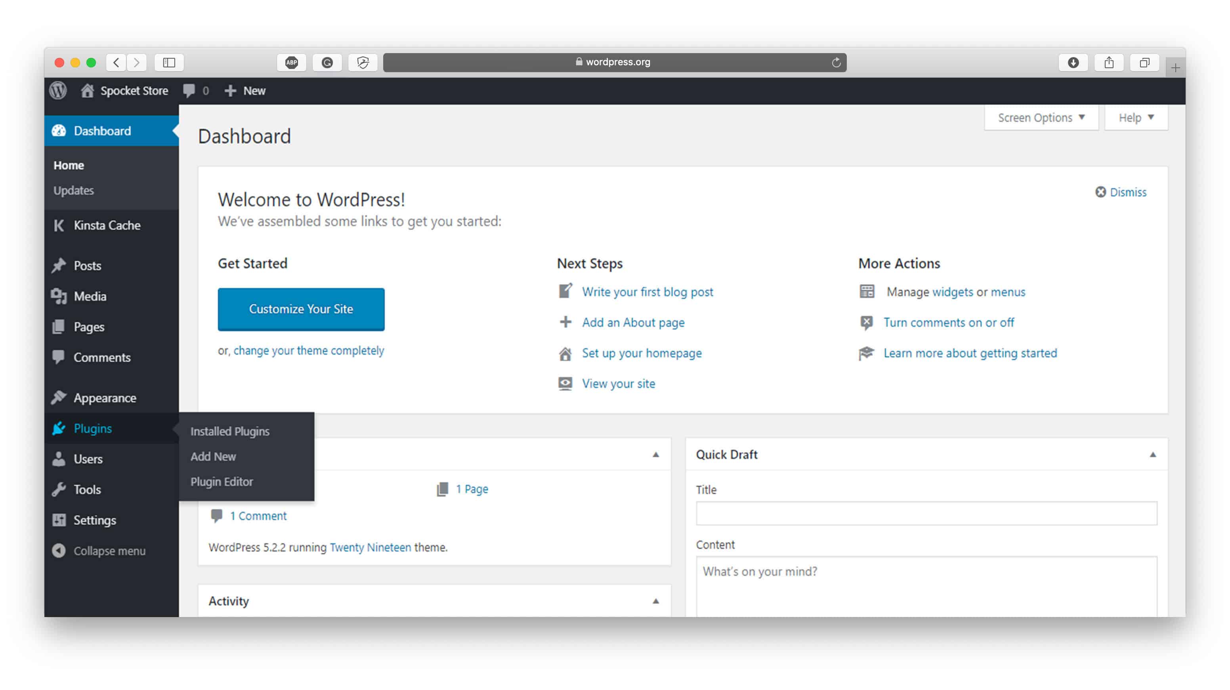
Task: Open the Spocket Store home icon
Action: click(87, 90)
